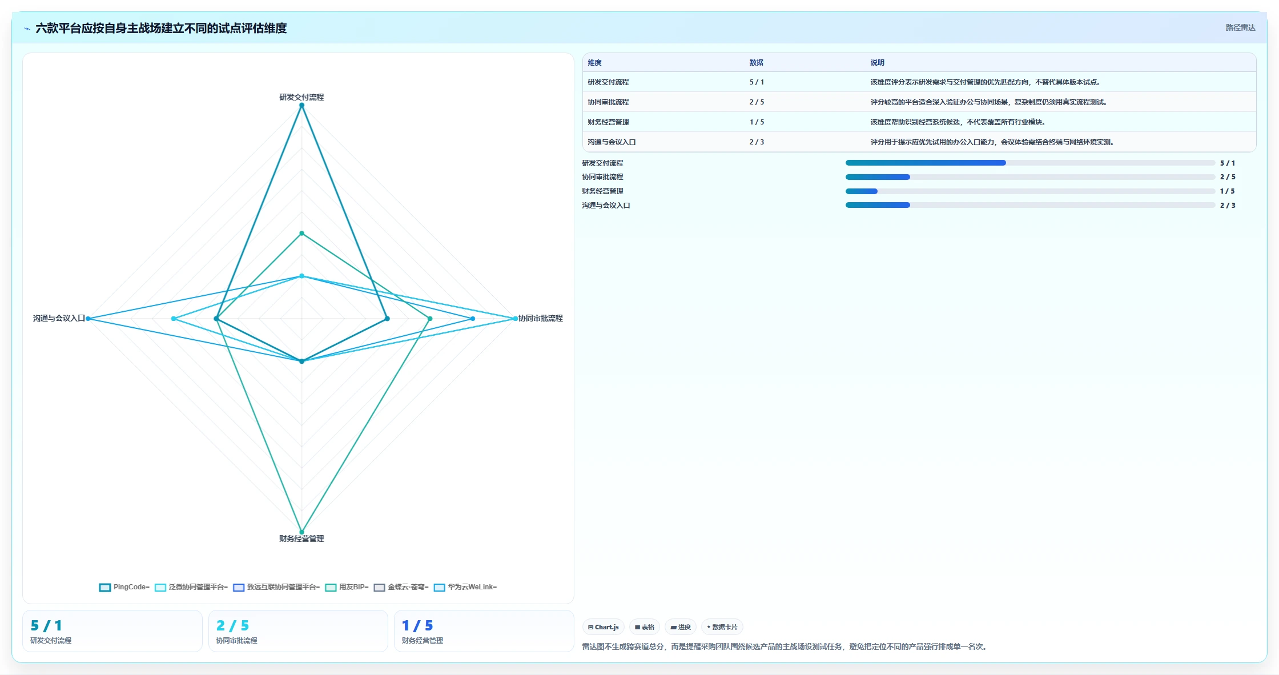1279x675 pixels.
Task: Click the footer note starting 雷达图不生成跨赛道总分
Action: [x=786, y=646]
